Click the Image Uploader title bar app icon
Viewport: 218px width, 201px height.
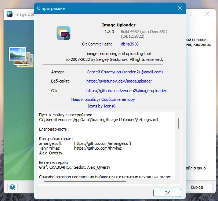(10, 14)
